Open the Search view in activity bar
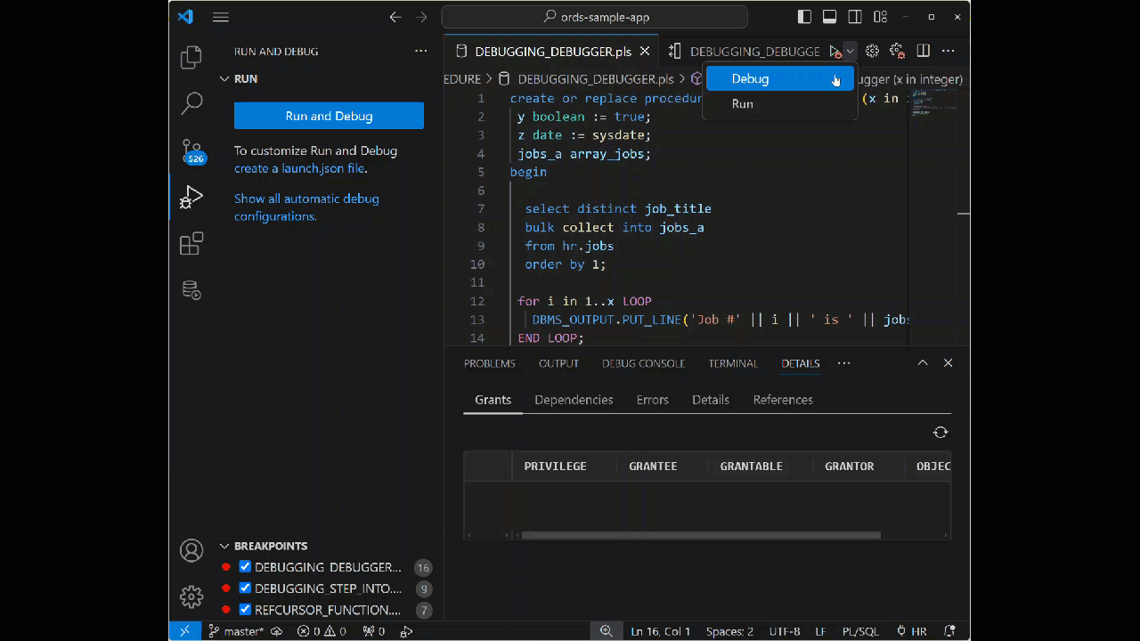The height and width of the screenshot is (641, 1140). click(191, 103)
